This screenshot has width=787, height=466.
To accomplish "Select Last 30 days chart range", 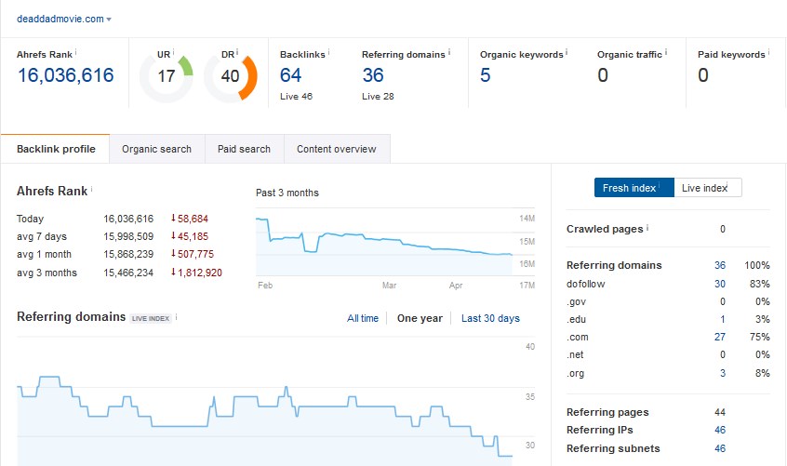I will pos(490,318).
